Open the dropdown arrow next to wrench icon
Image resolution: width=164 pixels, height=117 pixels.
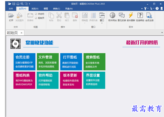point(148,8)
